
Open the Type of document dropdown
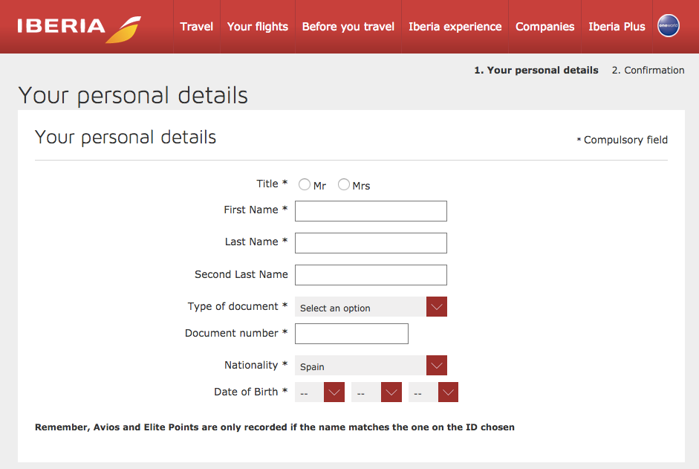point(371,306)
